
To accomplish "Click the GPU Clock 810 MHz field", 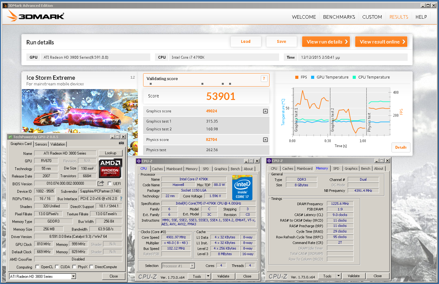I will tap(44, 244).
